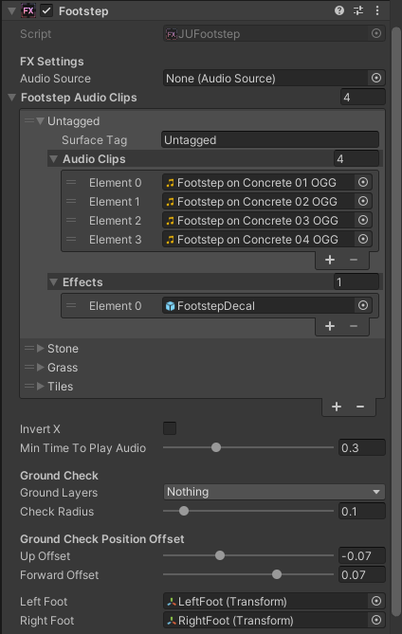Viewport: 402px width, 634px height.
Task: Expand the Grass surface entry
Action: (x=41, y=367)
